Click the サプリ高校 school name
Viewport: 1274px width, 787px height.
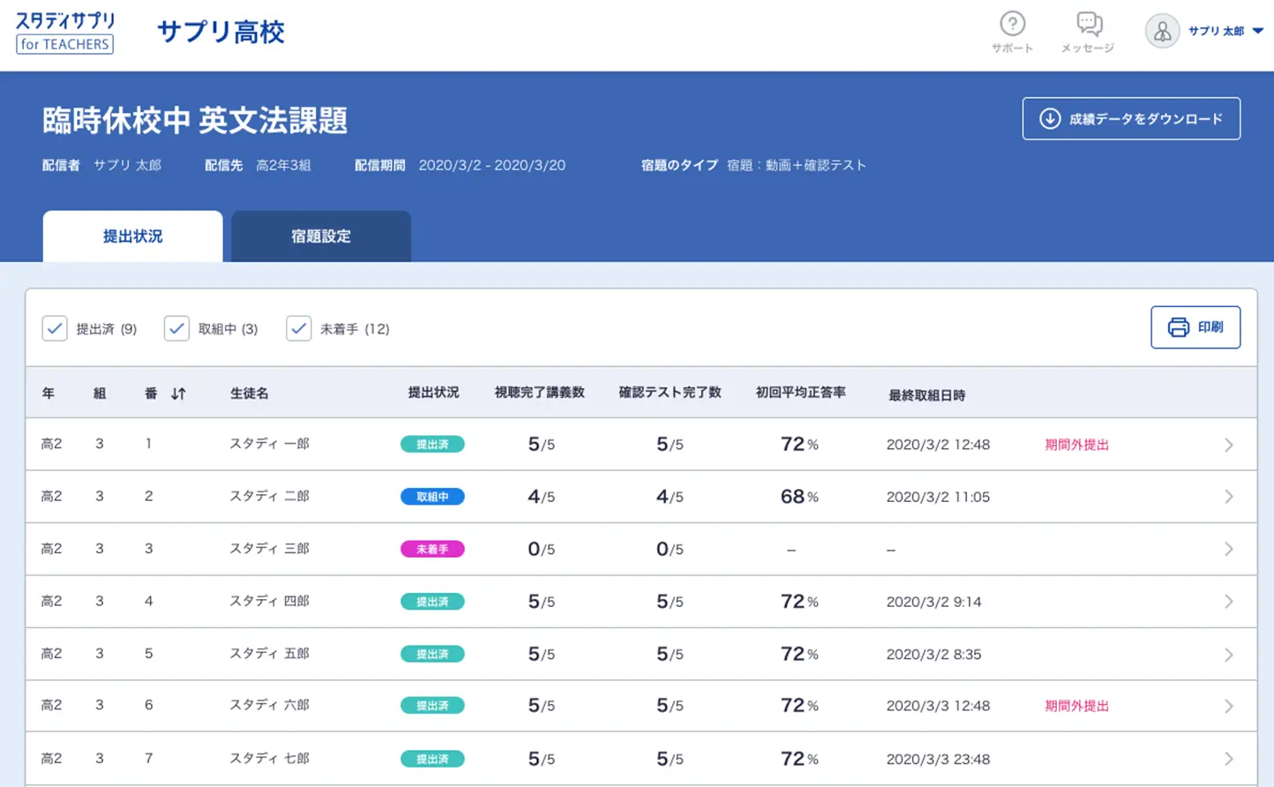[x=221, y=32]
